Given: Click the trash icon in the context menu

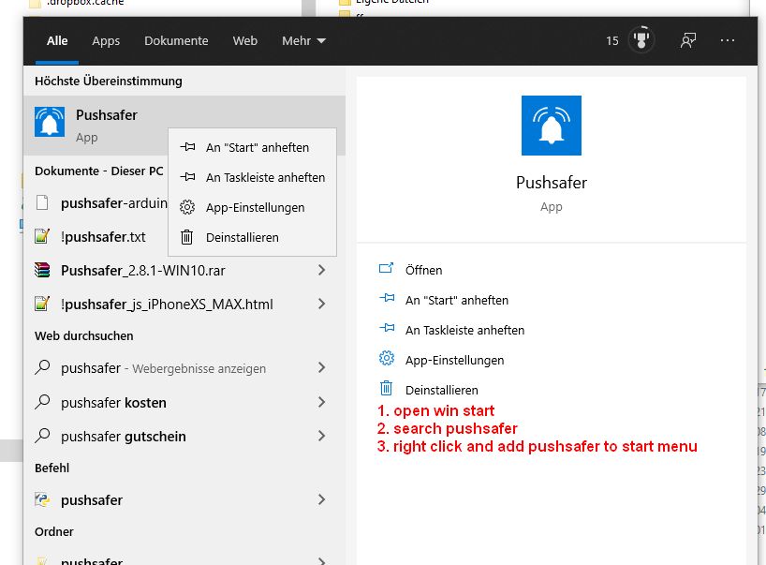Looking at the screenshot, I should [x=186, y=237].
